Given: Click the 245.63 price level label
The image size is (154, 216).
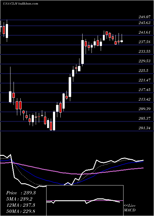Looking at the screenshot, I should click(144, 23).
